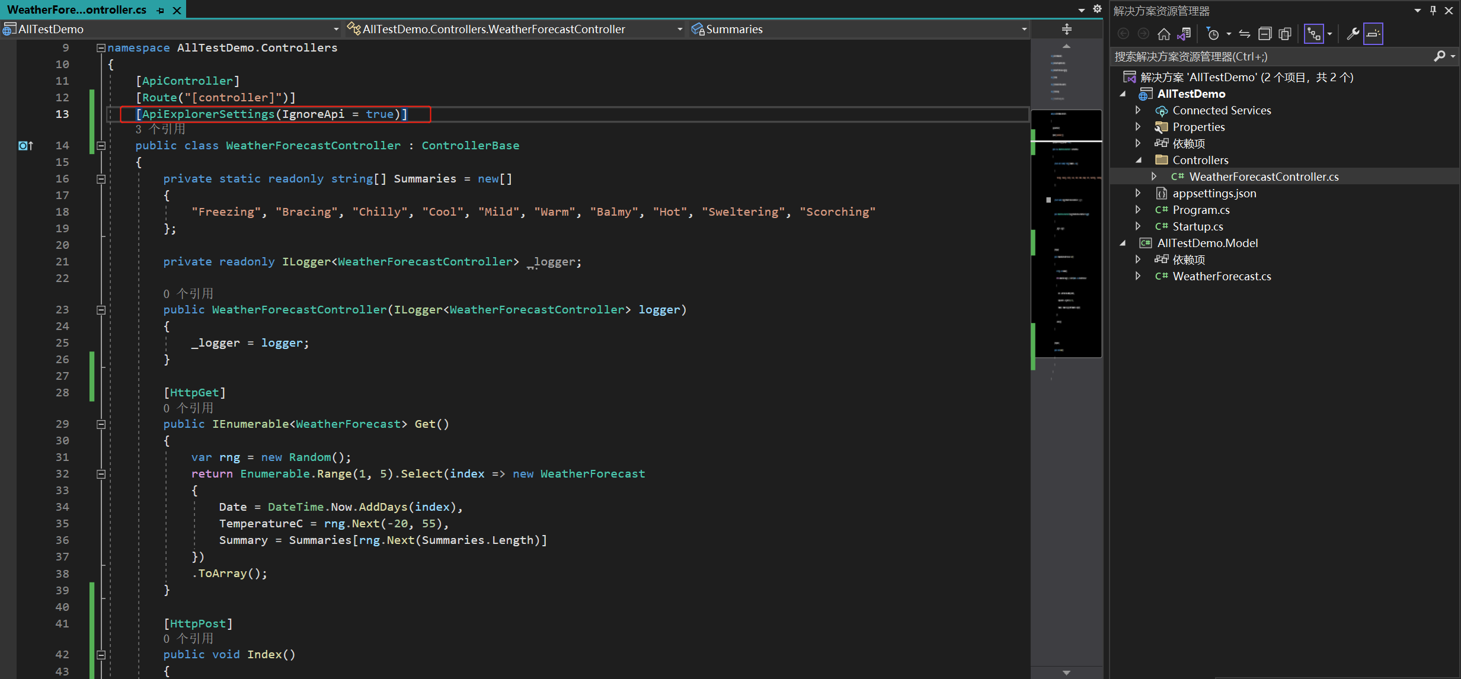The width and height of the screenshot is (1461, 679).
Task: Click the Home icon in Solution Explorer
Action: click(1164, 34)
